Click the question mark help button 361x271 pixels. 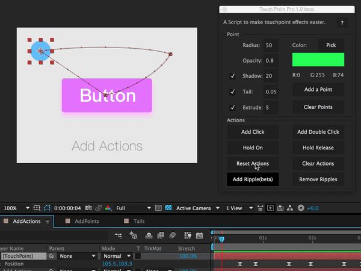(x=342, y=23)
